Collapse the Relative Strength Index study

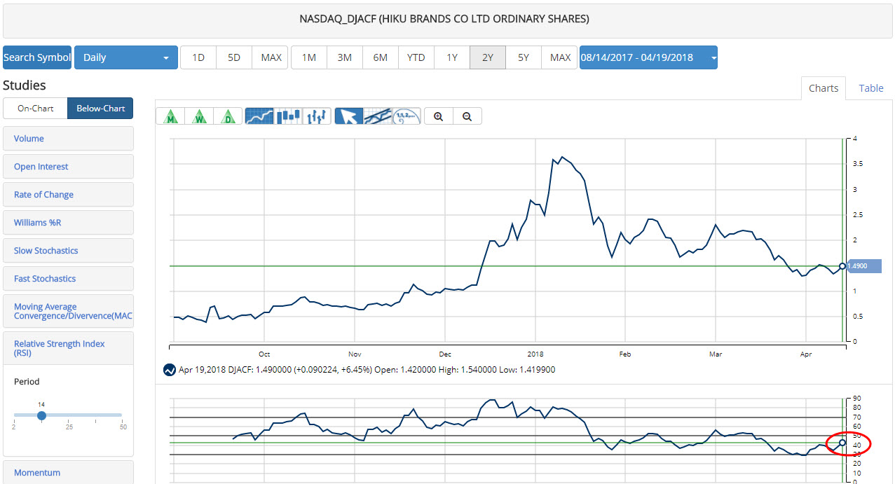tap(68, 348)
